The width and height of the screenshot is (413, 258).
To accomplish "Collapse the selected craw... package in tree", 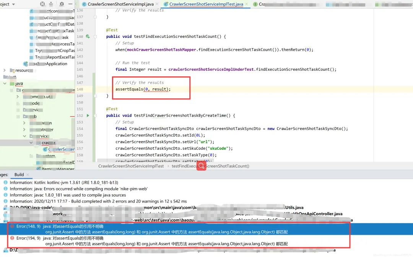I will [31, 143].
